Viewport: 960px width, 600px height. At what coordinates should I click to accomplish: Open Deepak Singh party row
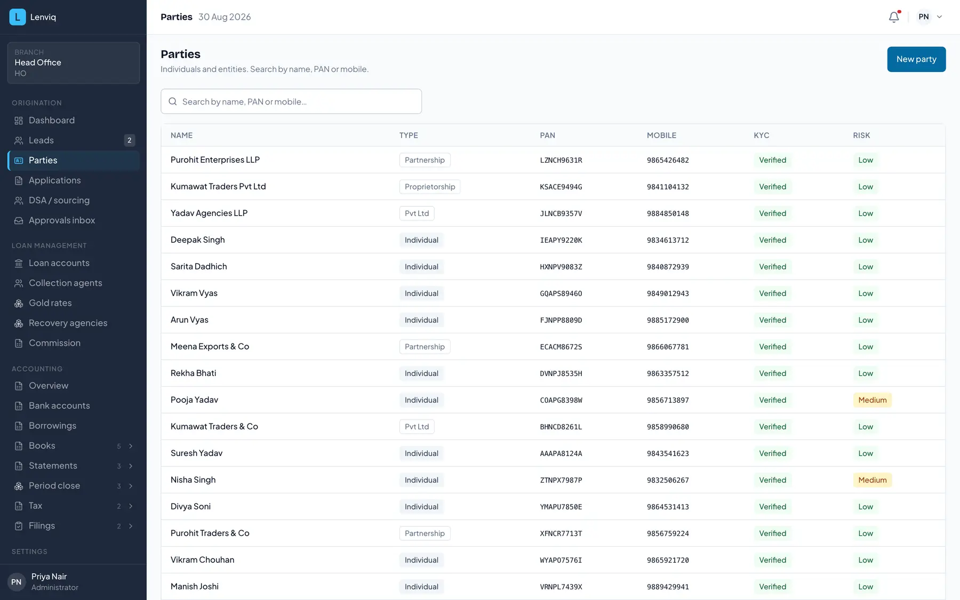pyautogui.click(x=553, y=240)
